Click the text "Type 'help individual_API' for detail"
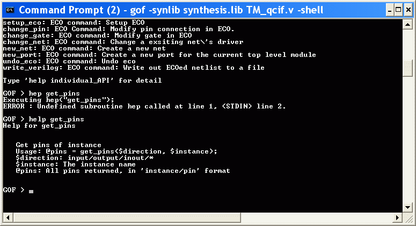 (82, 81)
